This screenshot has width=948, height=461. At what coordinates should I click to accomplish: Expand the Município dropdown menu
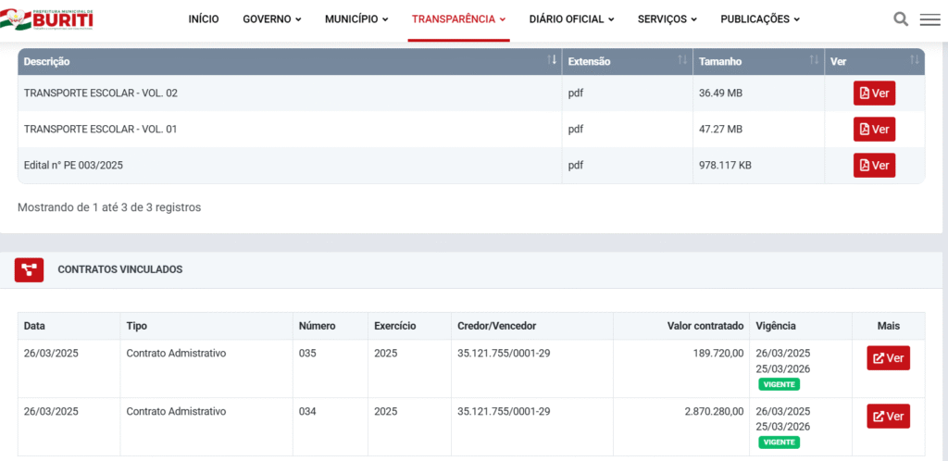pos(355,19)
